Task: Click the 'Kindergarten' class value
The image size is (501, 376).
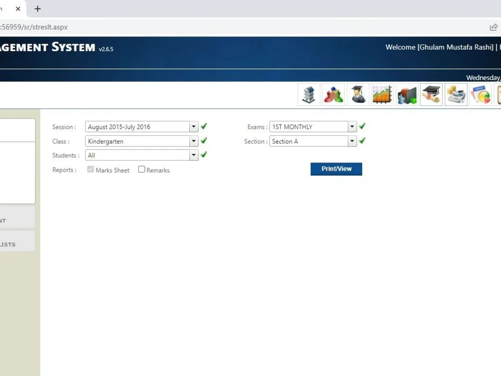Action: pos(105,141)
